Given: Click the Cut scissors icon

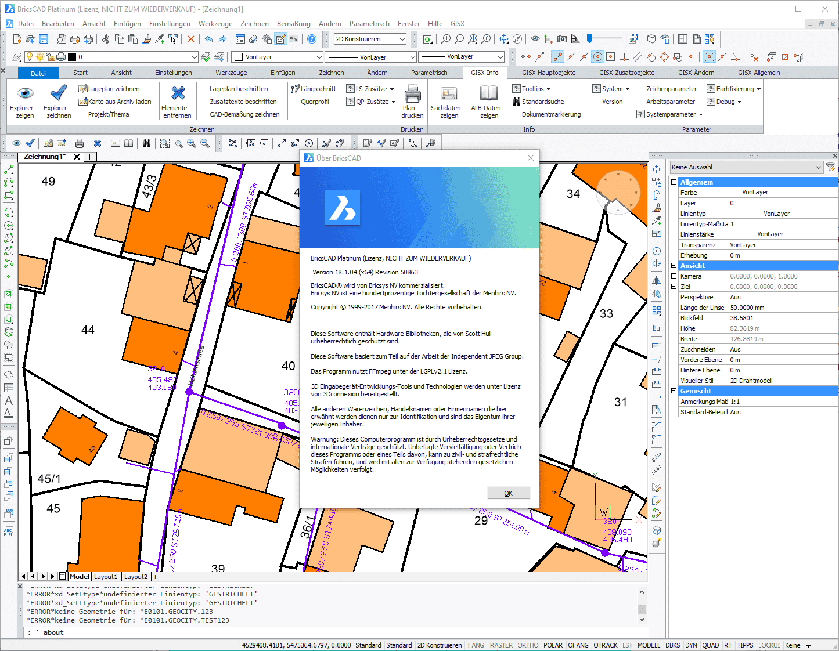Looking at the screenshot, I should (x=106, y=39).
